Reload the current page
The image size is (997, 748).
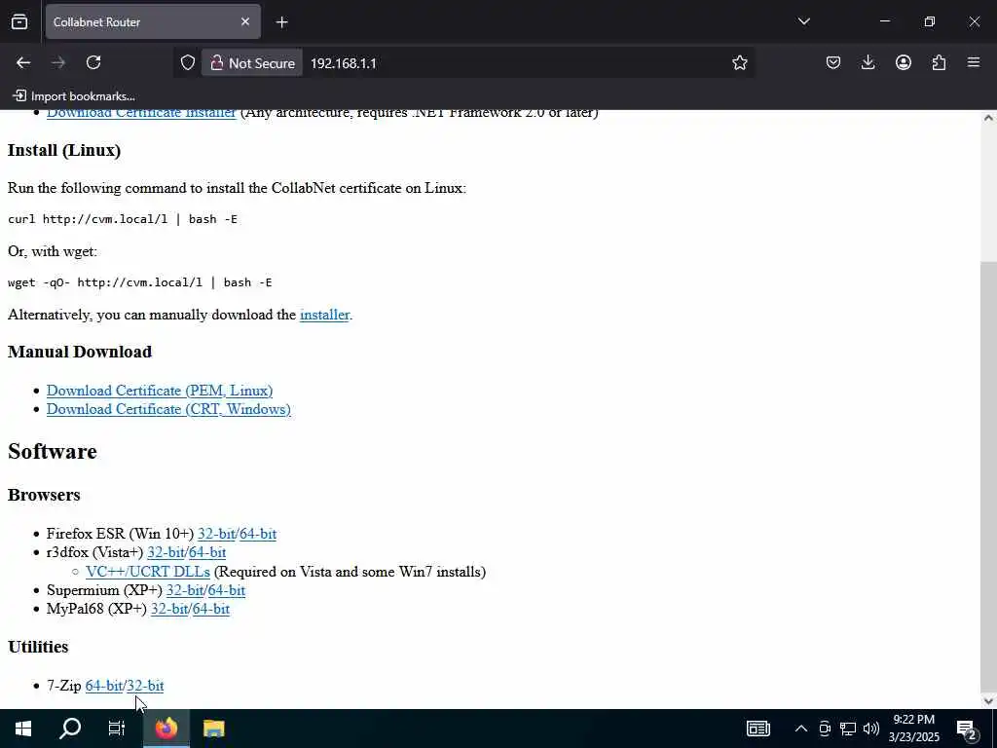[93, 62]
